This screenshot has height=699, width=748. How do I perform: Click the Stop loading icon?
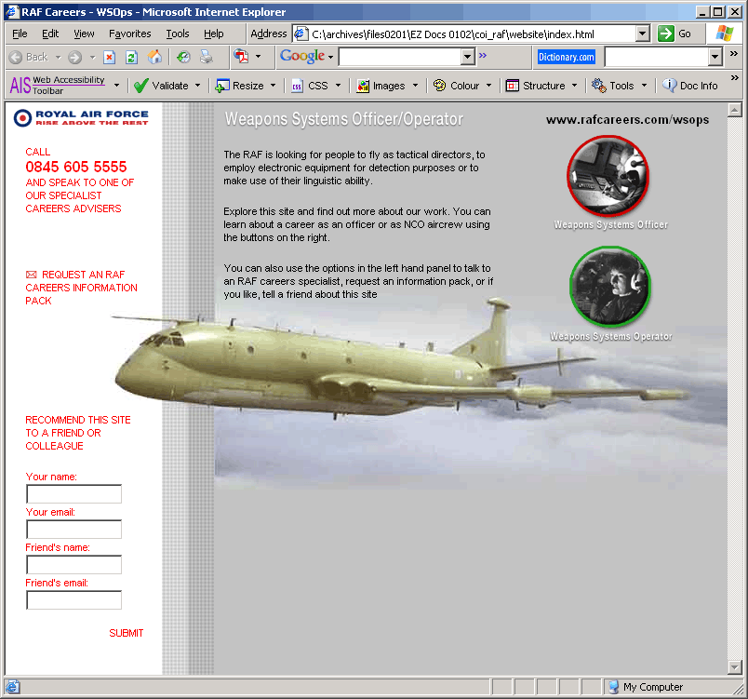click(109, 58)
